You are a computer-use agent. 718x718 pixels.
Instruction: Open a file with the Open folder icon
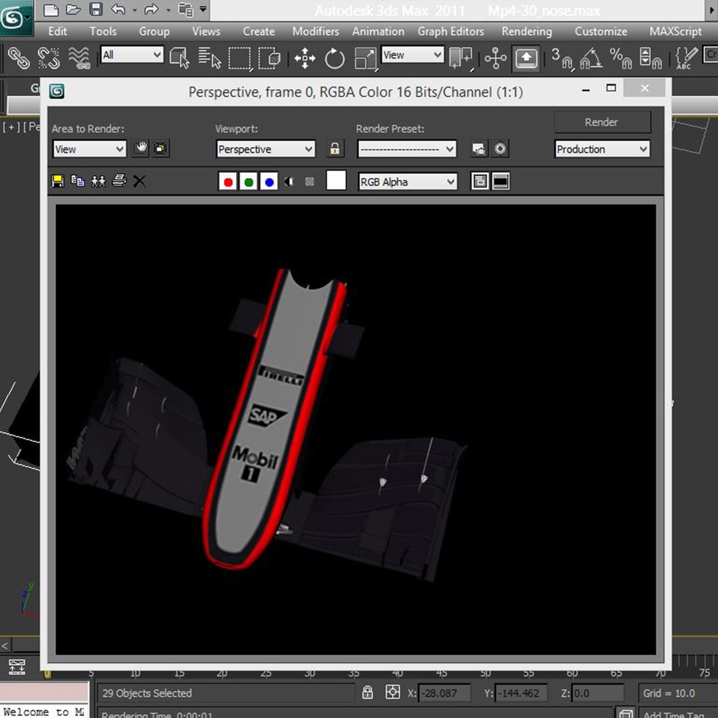click(x=73, y=9)
